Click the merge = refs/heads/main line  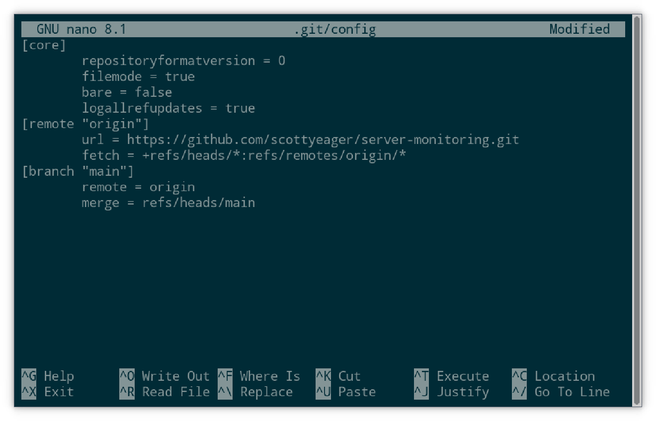pos(169,203)
